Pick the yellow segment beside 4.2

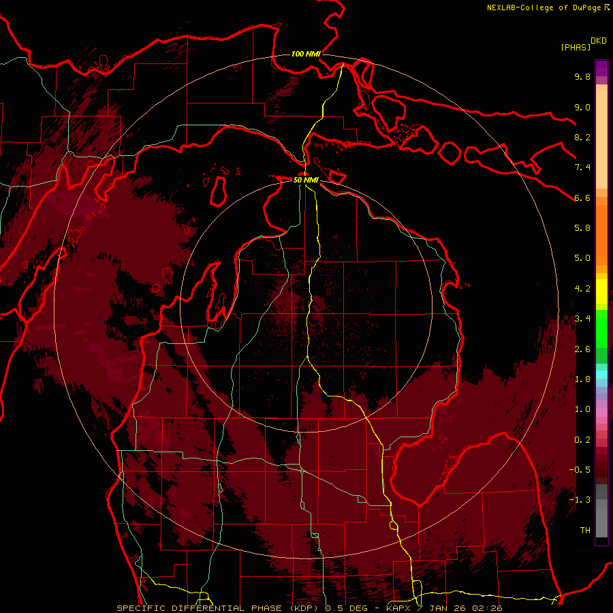601,292
